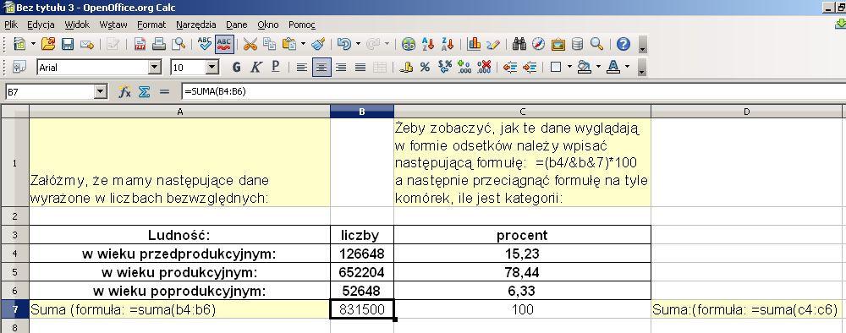
Task: Click the Sum sigma icon
Action: coord(144,92)
